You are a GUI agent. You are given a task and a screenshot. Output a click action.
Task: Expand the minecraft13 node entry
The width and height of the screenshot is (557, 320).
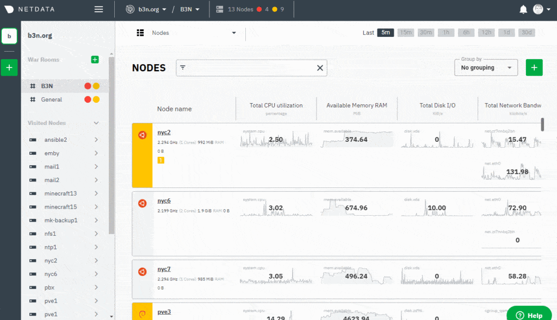pos(96,193)
